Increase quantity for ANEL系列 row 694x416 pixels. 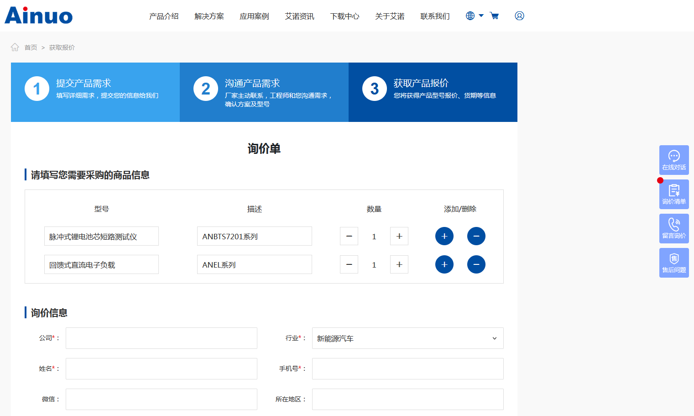click(x=399, y=264)
